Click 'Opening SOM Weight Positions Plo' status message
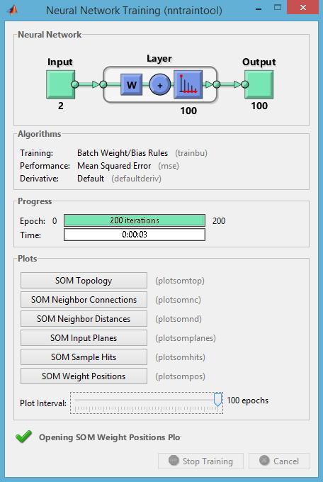This screenshot has width=323, height=482. [110, 437]
